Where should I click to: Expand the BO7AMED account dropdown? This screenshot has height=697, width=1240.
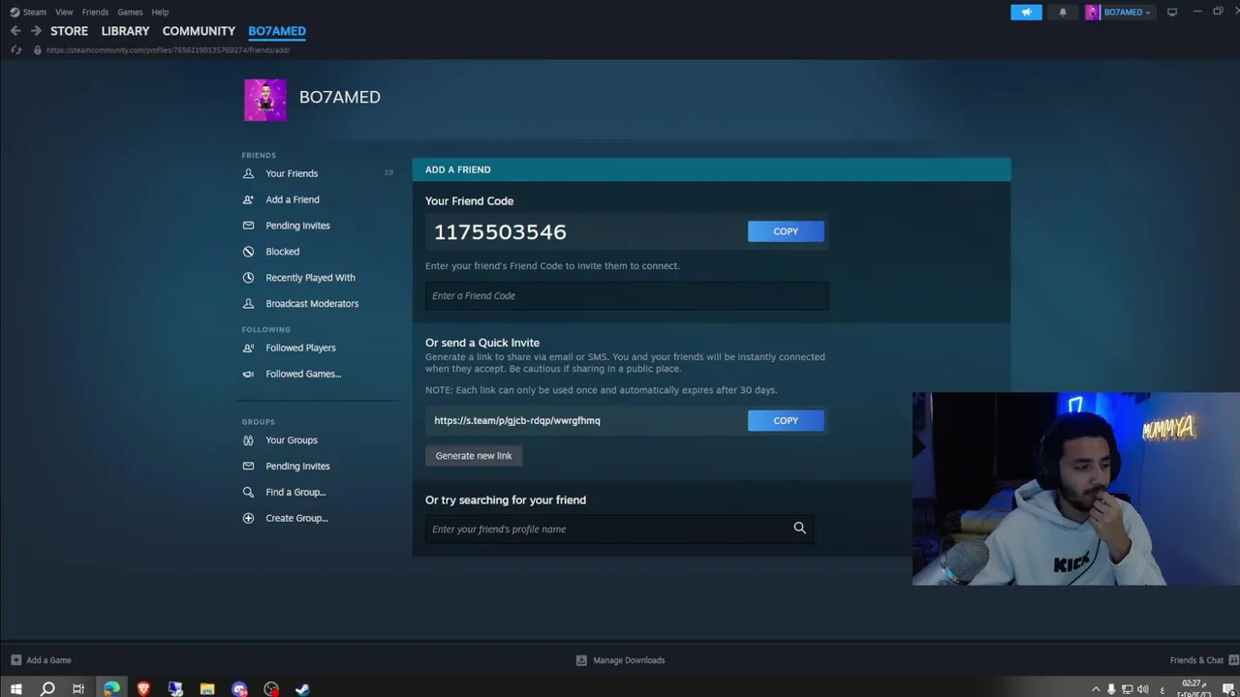point(1120,13)
